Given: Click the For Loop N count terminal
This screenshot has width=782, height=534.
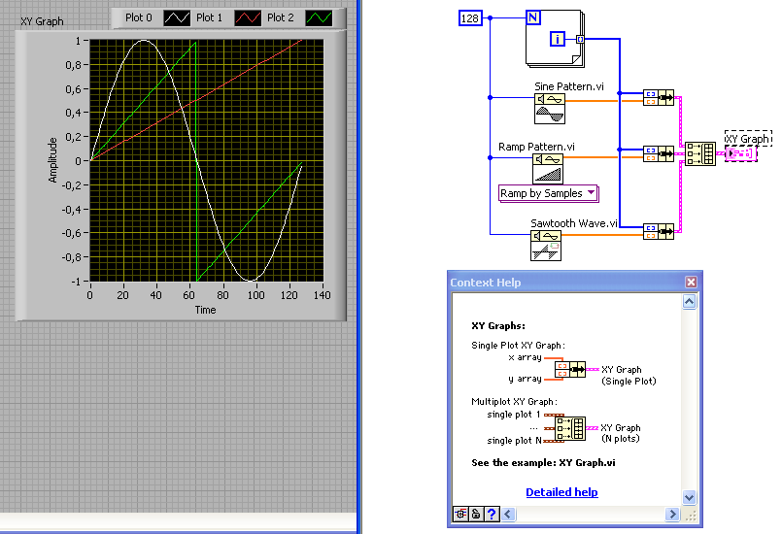Looking at the screenshot, I should click(534, 17).
